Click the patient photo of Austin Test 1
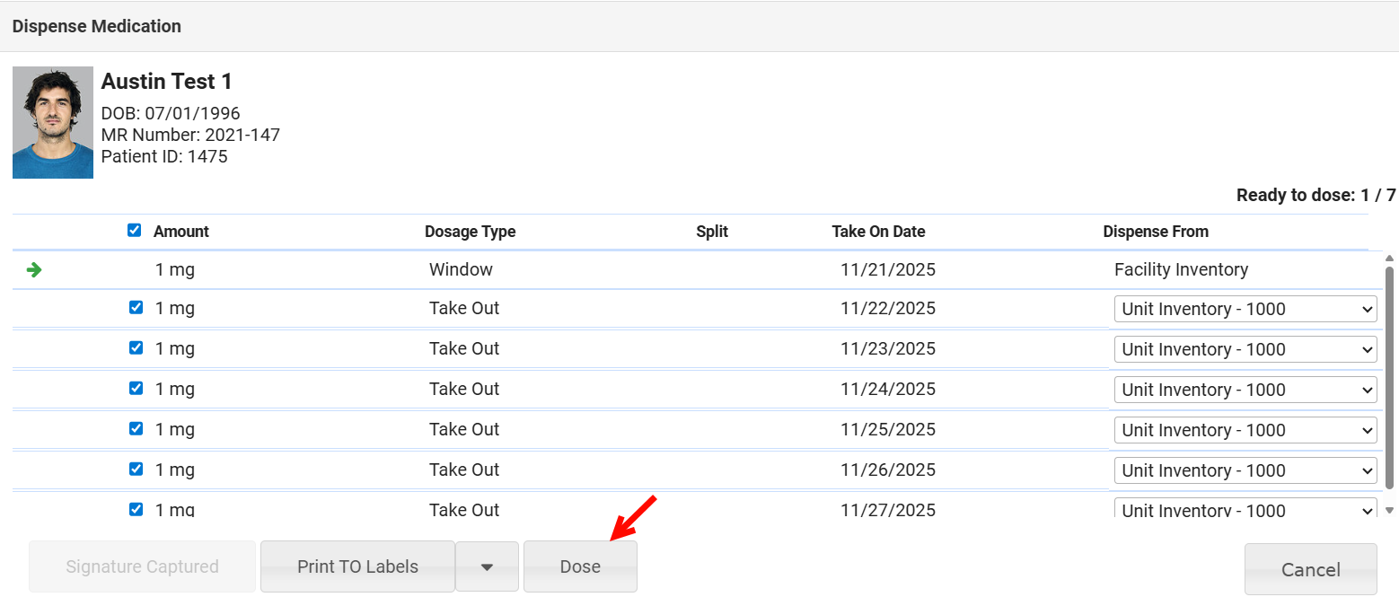The height and width of the screenshot is (597, 1399). (53, 122)
